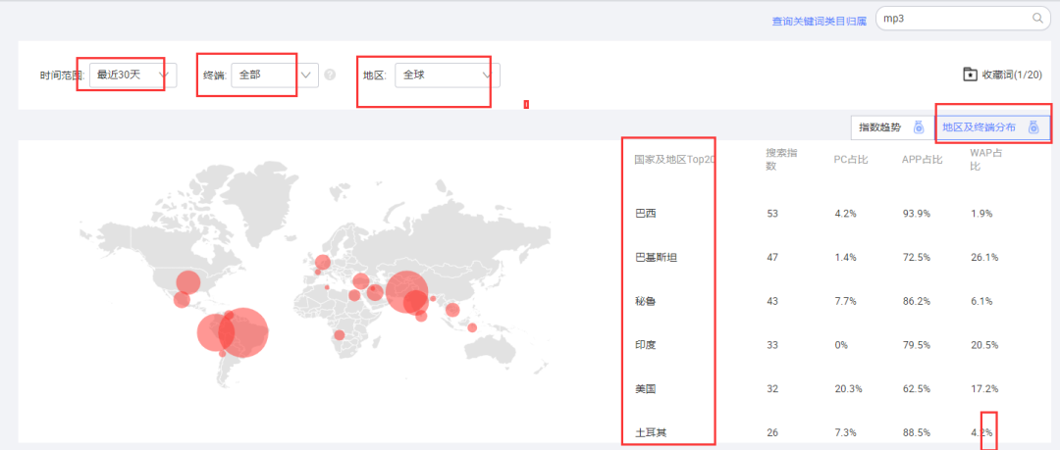Switch to the 地区及终端分布 tab
Viewport: 1060px width, 450px height.
pyautogui.click(x=991, y=127)
